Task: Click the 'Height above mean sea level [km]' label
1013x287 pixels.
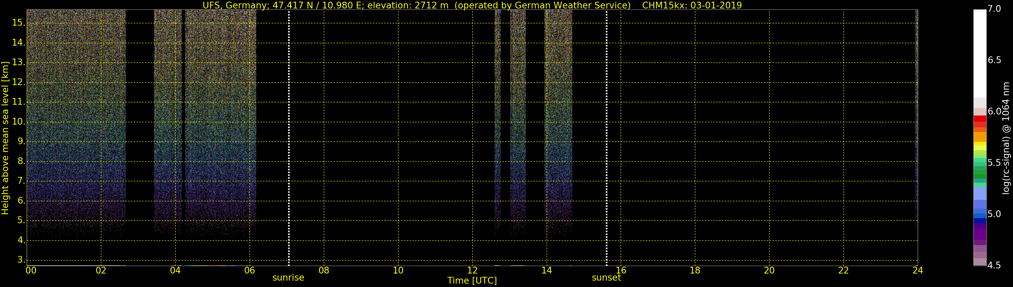Action: point(5,138)
